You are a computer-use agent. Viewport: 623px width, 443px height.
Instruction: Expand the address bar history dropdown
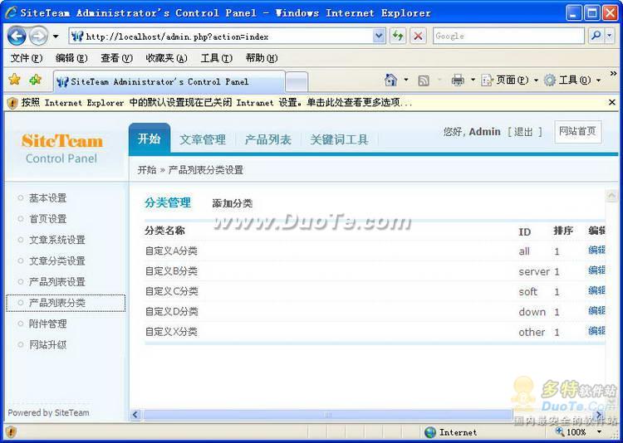tap(379, 37)
